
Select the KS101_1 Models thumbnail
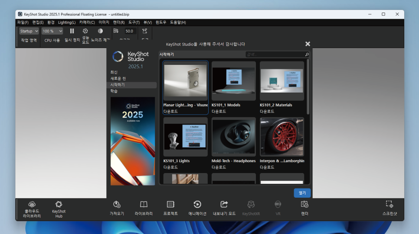[233, 81]
